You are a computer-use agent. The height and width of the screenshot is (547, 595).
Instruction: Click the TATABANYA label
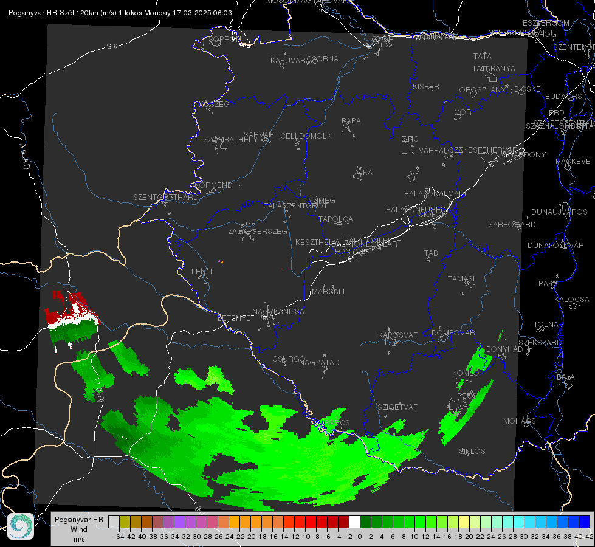[494, 69]
